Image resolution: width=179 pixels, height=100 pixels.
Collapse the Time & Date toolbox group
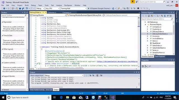point(3,36)
